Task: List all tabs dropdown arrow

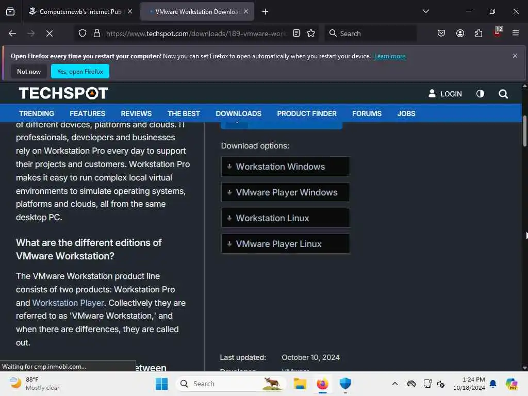Action: [425, 11]
